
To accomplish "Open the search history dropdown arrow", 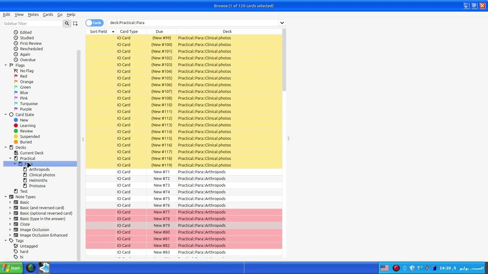I will point(282,23).
